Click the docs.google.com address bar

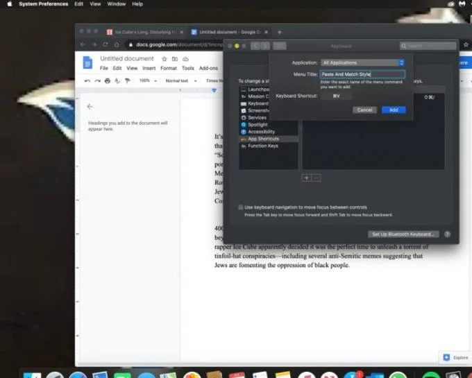[176, 44]
